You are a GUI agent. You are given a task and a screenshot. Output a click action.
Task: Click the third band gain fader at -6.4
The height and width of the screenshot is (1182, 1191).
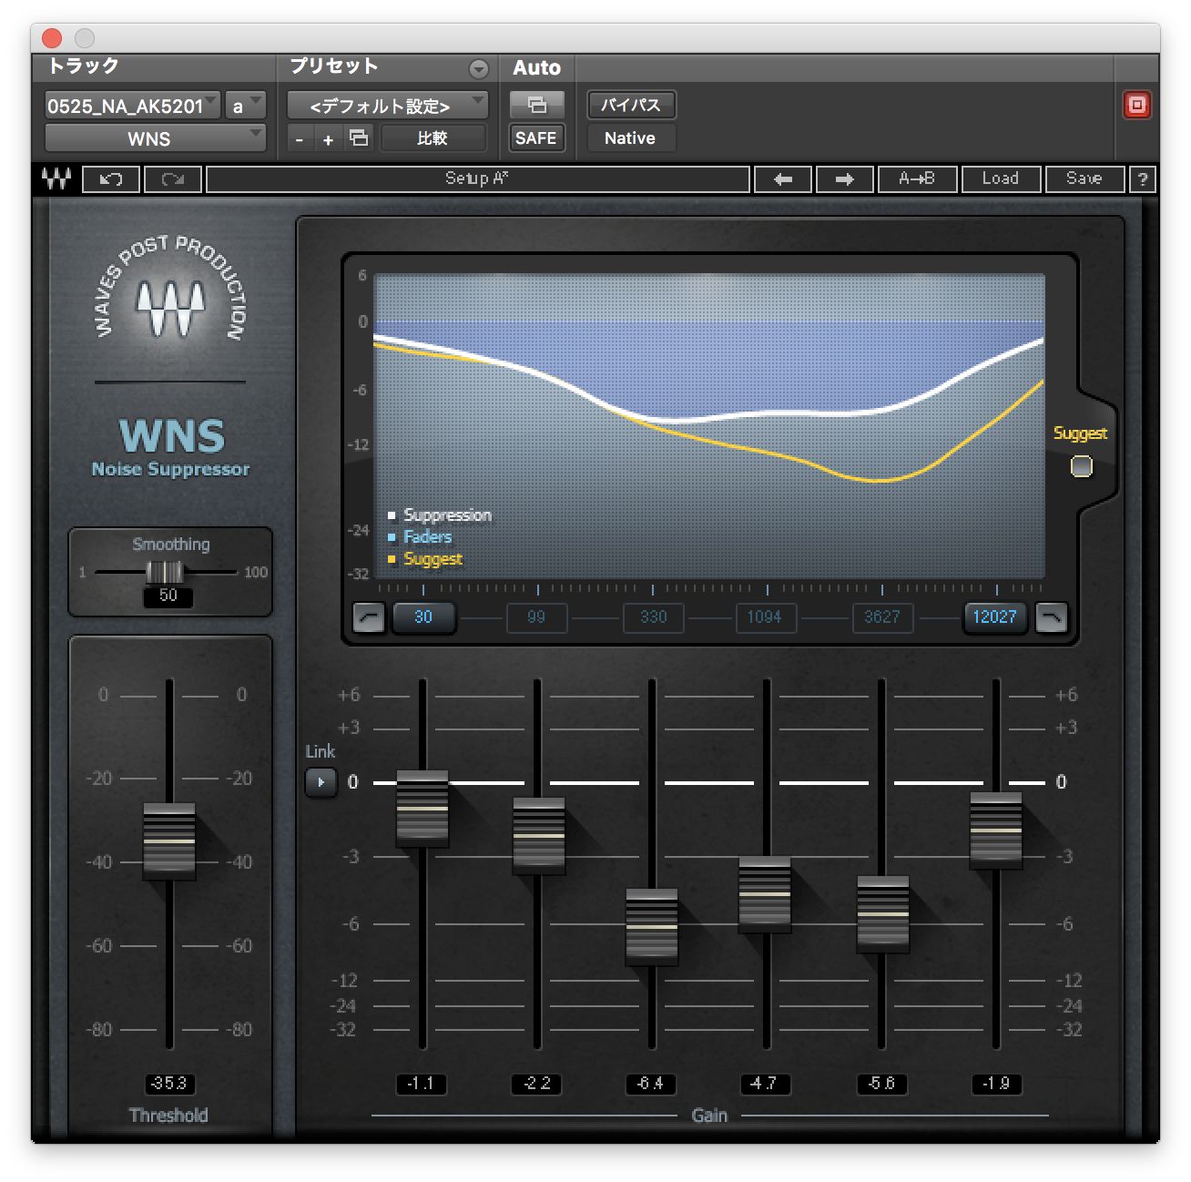(652, 927)
